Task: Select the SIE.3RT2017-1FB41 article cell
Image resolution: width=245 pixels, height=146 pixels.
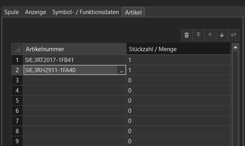Action: (75, 60)
